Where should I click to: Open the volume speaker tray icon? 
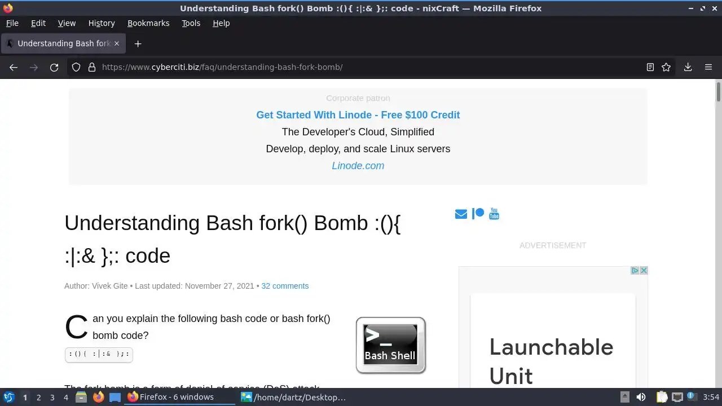(x=641, y=397)
